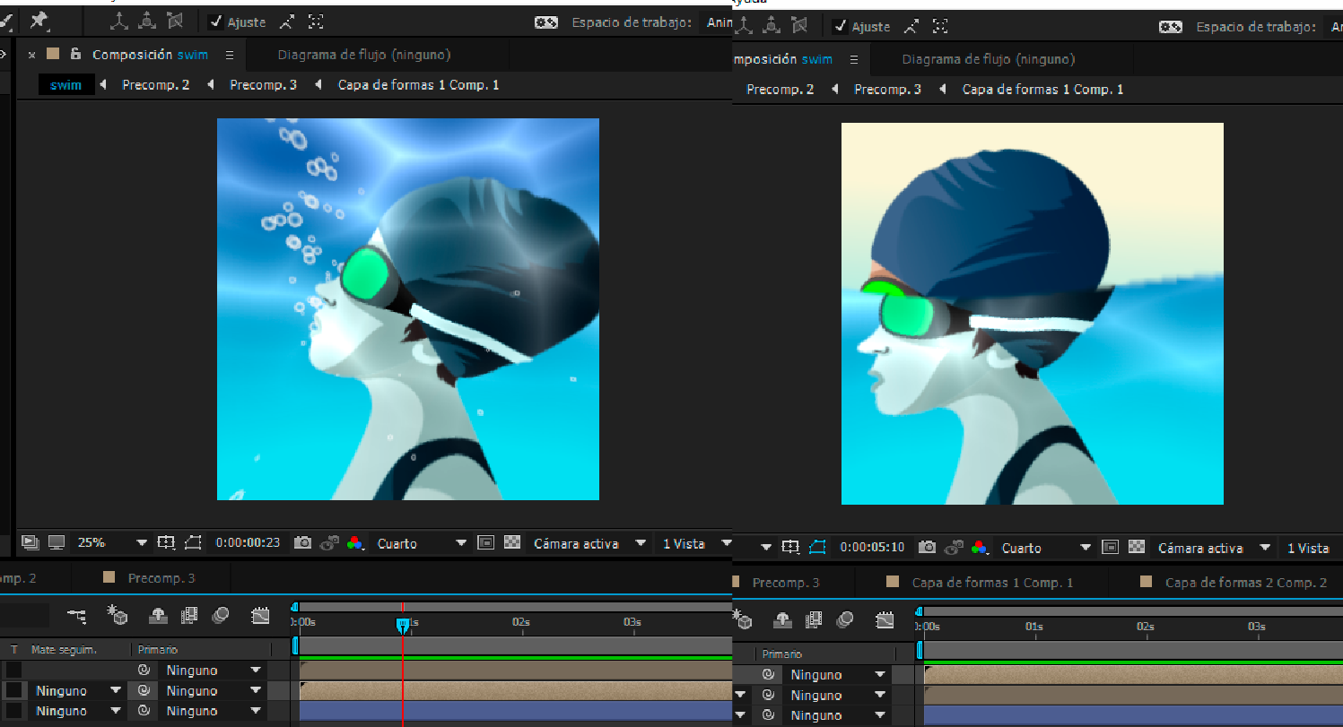Open third right layer's Primario Ninguno dropdown
This screenshot has width=1343, height=727.
tap(838, 715)
